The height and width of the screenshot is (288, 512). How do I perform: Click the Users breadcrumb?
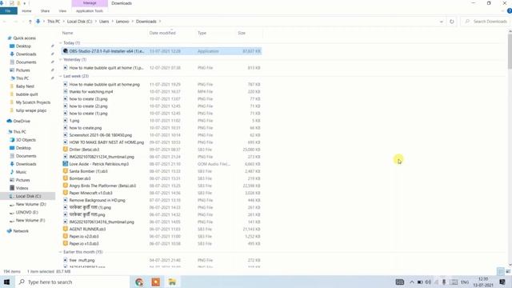pos(104,22)
